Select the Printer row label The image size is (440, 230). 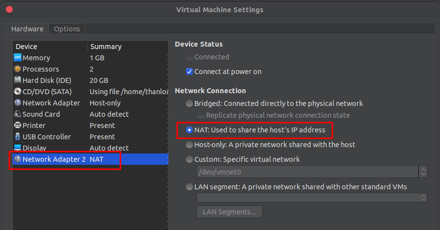point(34,126)
